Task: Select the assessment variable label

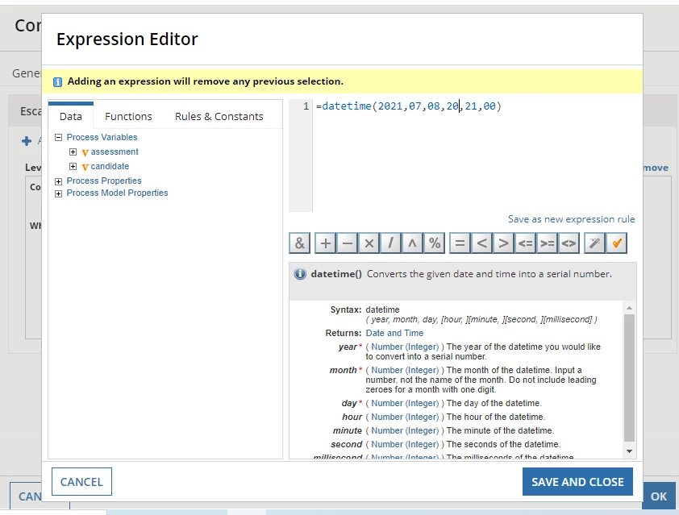Action: click(115, 152)
